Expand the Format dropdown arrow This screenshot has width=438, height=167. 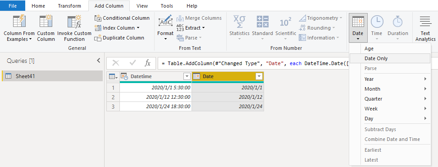[x=165, y=39]
